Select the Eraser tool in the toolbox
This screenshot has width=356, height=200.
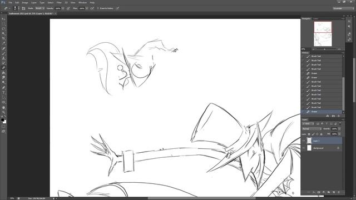pos(3,68)
